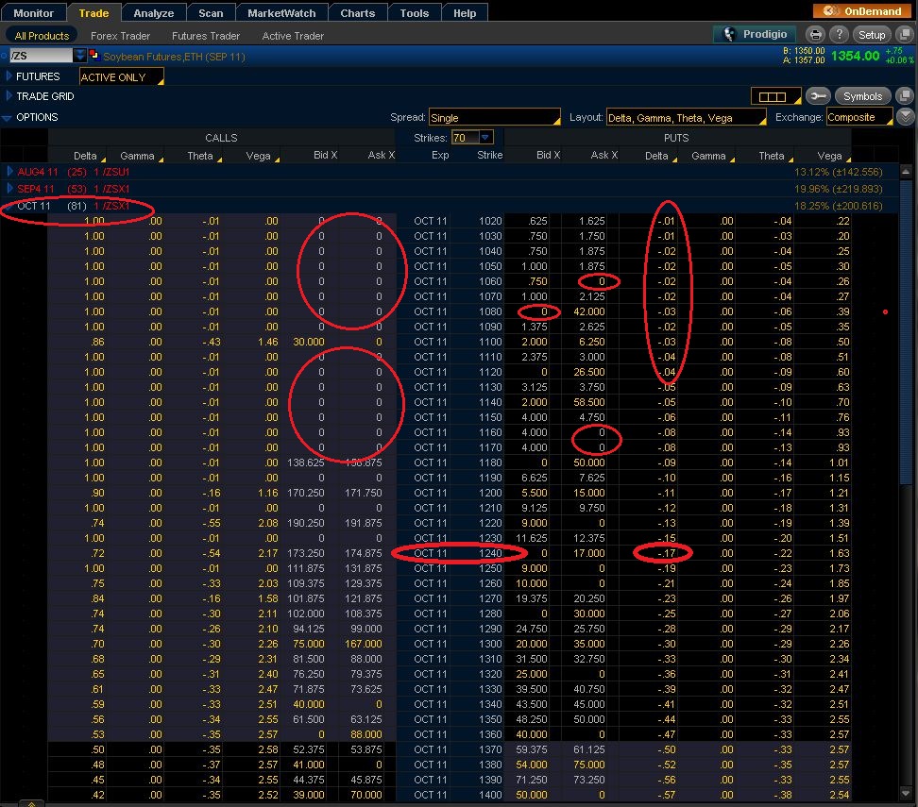Click the Prodigio button label

(765, 34)
